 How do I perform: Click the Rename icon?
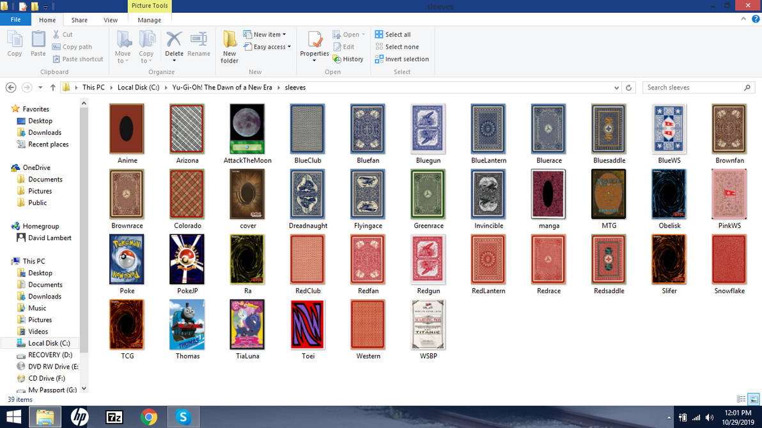point(199,43)
